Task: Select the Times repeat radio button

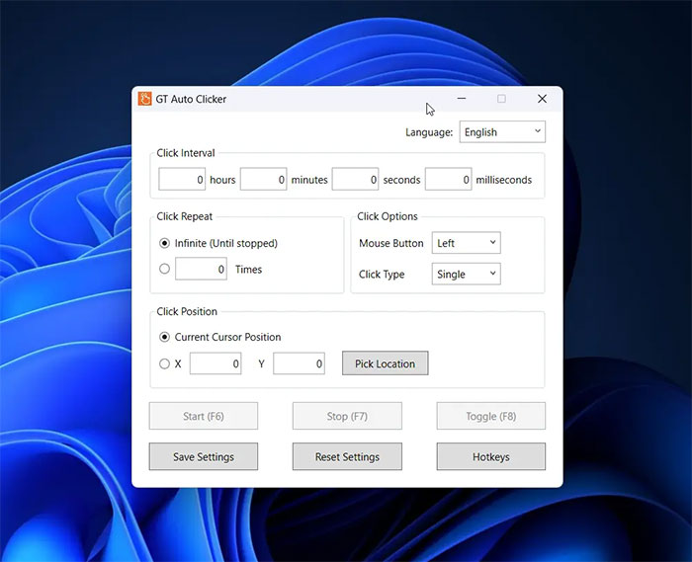Action: coord(165,269)
